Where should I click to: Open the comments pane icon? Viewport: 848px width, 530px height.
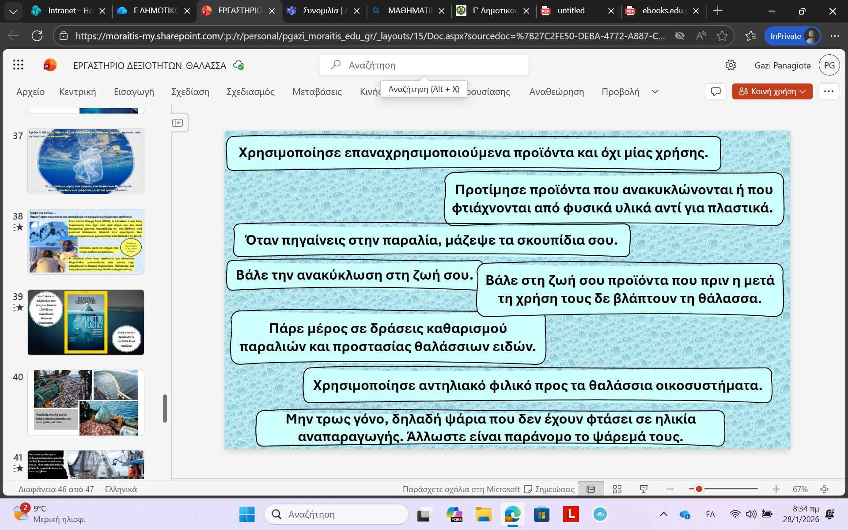715,91
